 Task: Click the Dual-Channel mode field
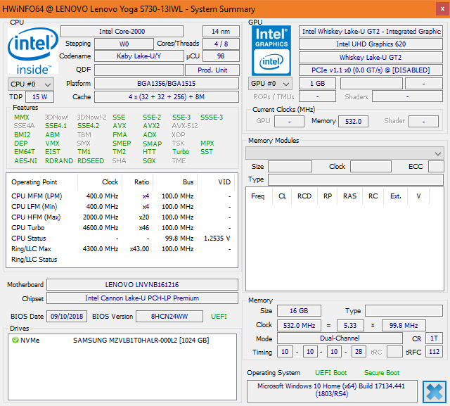pyautogui.click(x=340, y=338)
